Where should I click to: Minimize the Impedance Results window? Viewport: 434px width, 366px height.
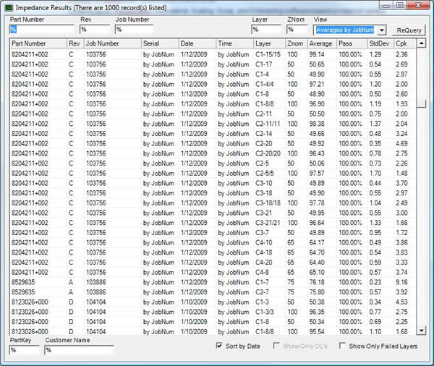[x=387, y=6]
